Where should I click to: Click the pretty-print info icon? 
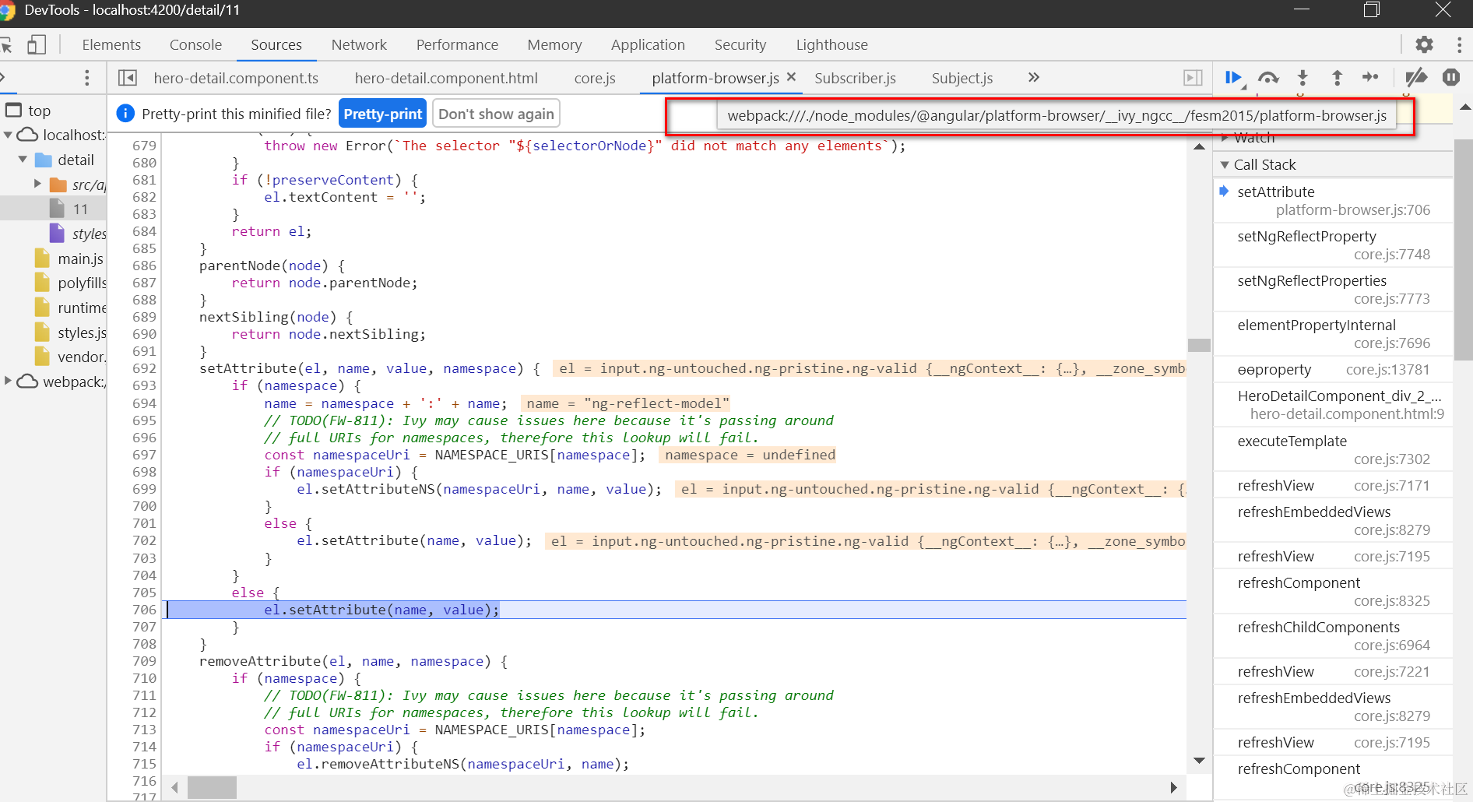[125, 114]
